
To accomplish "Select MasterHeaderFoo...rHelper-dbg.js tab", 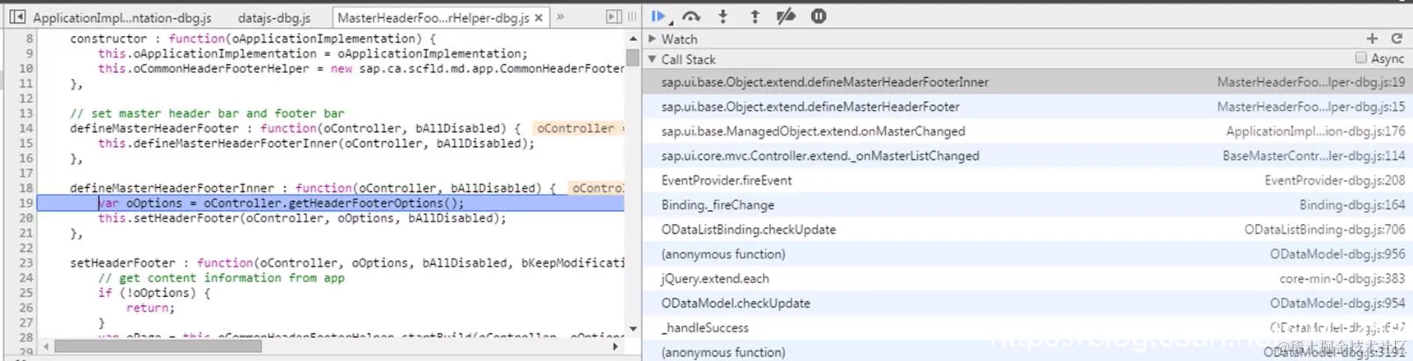I will [x=433, y=17].
